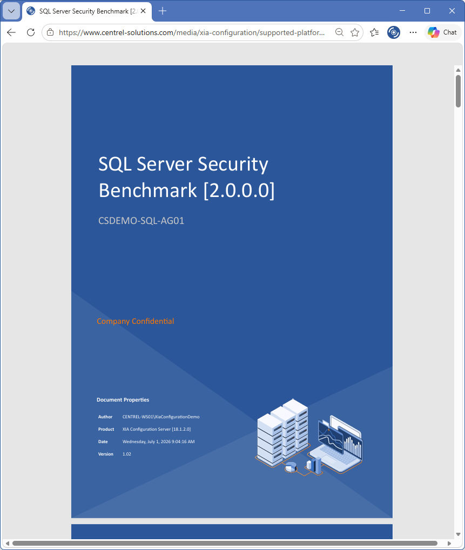Click the Document Properties heading
This screenshot has width=465, height=550.
[123, 400]
